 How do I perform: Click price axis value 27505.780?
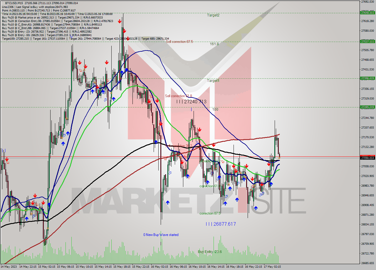(368, 50)
